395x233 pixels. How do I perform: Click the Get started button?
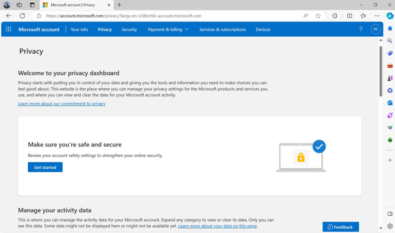pos(45,167)
